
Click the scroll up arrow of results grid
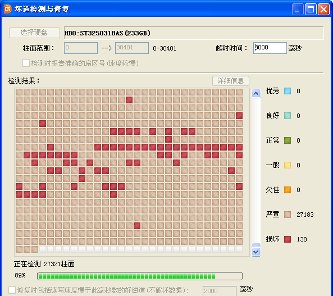tap(256, 93)
